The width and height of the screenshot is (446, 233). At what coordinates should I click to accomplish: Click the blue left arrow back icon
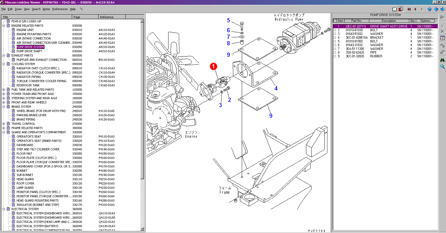436,9
